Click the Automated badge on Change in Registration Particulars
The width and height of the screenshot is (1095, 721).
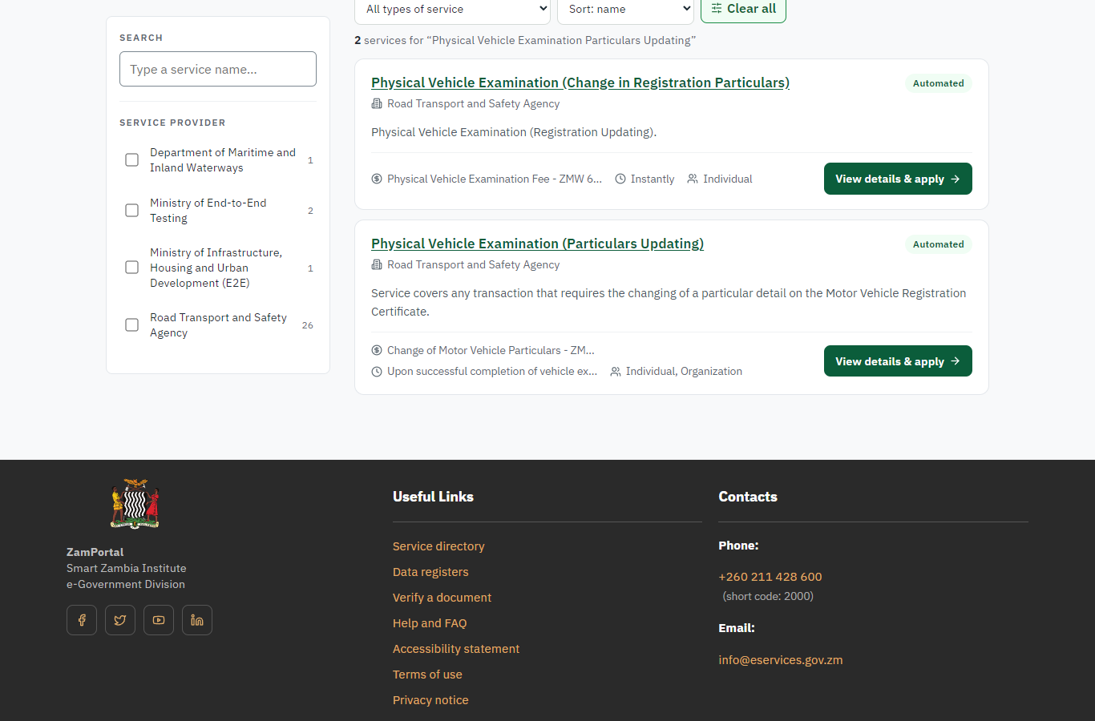pos(939,83)
